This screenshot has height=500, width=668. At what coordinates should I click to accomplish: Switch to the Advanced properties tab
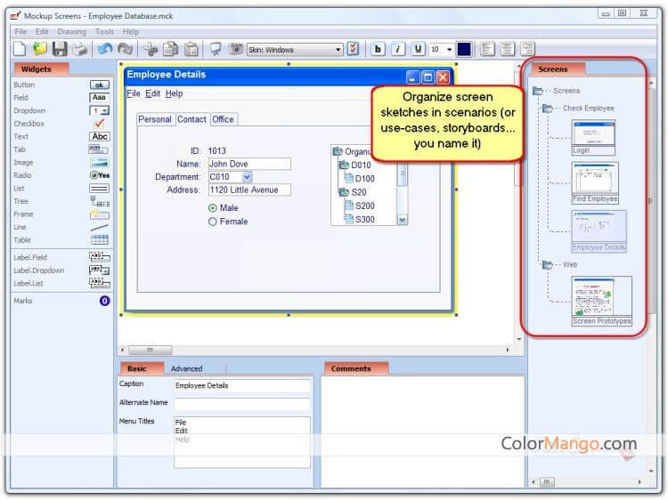[187, 368]
